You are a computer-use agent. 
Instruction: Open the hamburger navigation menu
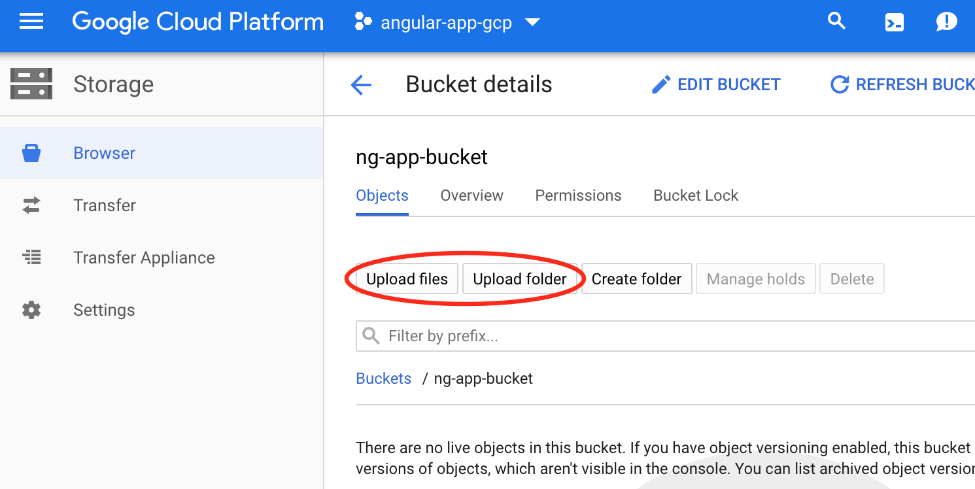(31, 23)
